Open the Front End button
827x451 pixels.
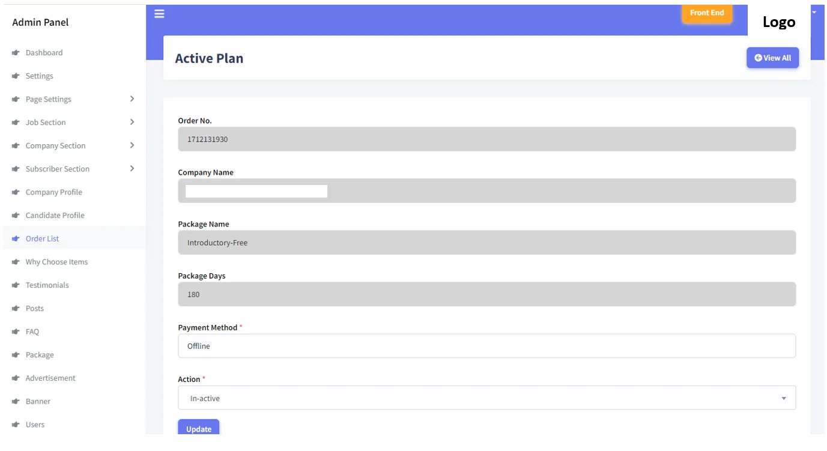click(707, 13)
